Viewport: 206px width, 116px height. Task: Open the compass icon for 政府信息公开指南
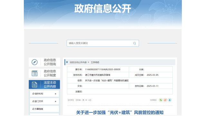(x=34, y=62)
